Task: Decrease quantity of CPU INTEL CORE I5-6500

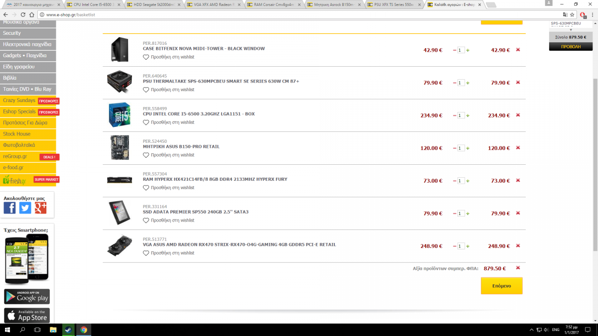Action: click(x=454, y=115)
